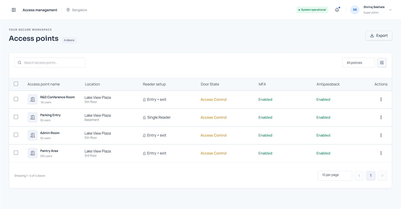Open actions menu for Admin Room

381,135
